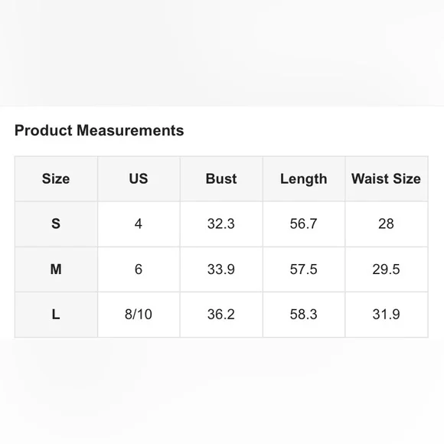Click bust value 33.9
The height and width of the screenshot is (444, 444).
(x=221, y=269)
